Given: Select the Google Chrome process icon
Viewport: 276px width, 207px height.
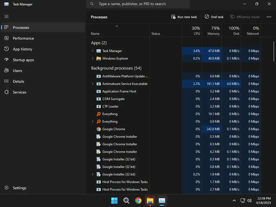Looking at the screenshot, I should pyautogui.click(x=99, y=129).
